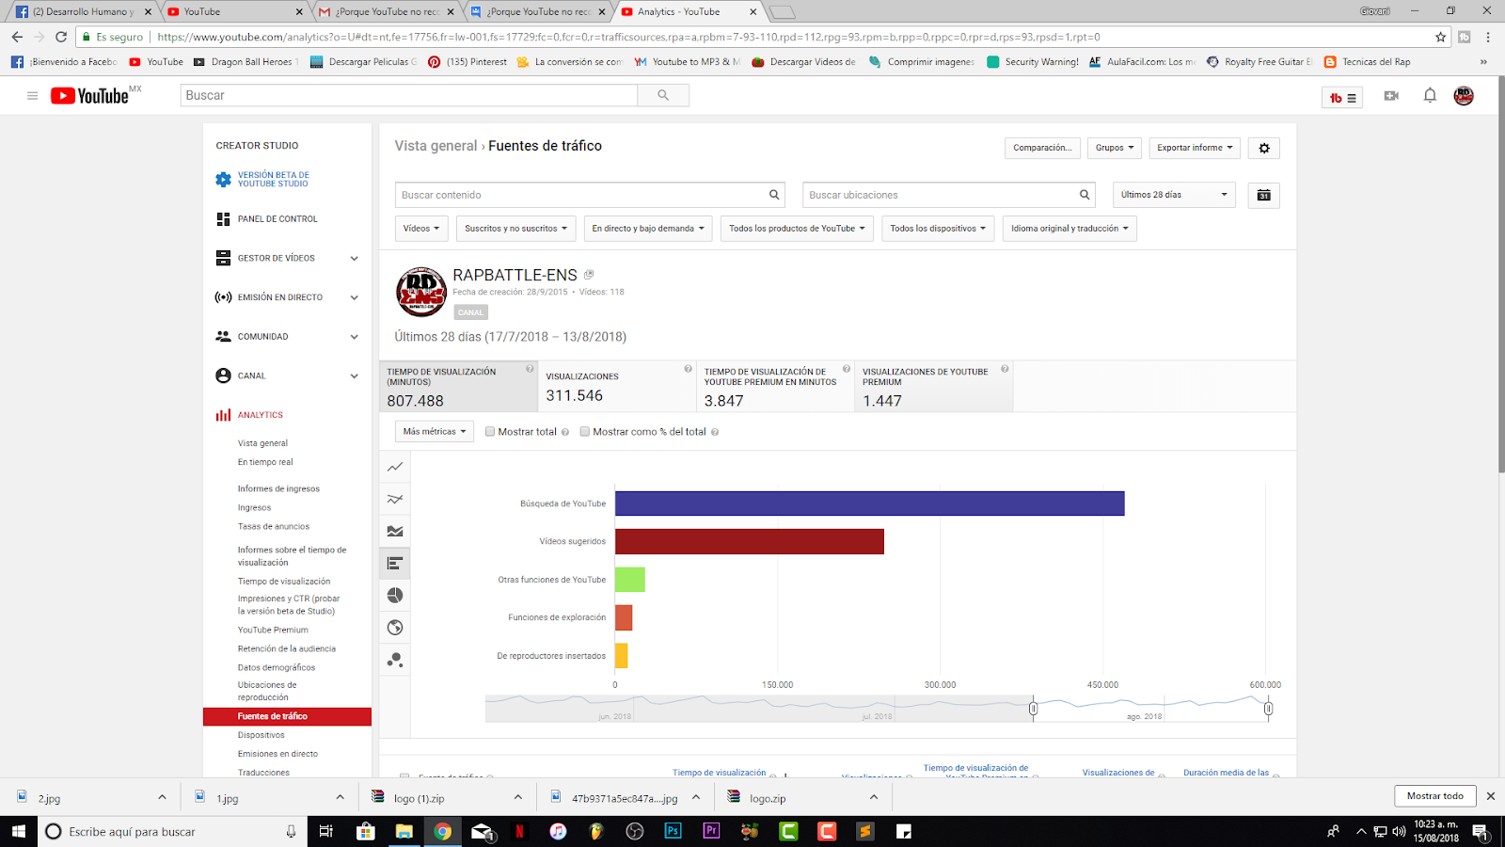
Task: Open En directo y bajo demanda dropdown
Action: coord(648,229)
